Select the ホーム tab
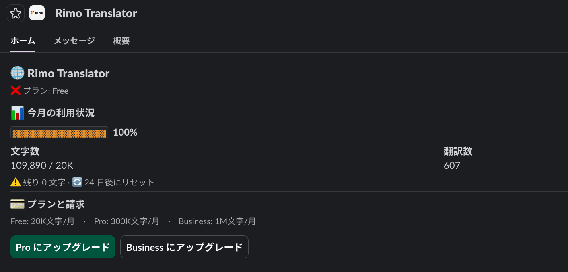 point(23,41)
